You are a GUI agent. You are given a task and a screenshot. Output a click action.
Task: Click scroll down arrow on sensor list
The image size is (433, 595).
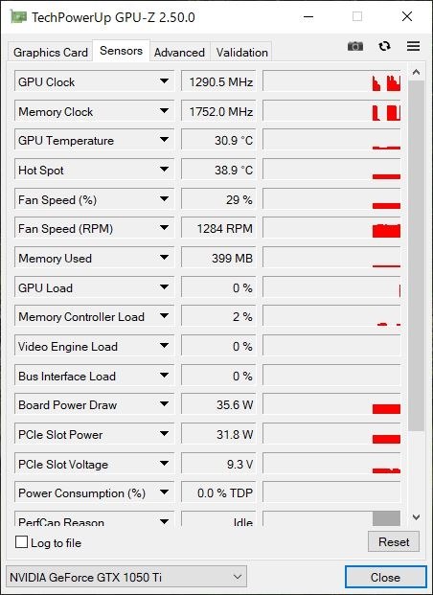pos(416,517)
